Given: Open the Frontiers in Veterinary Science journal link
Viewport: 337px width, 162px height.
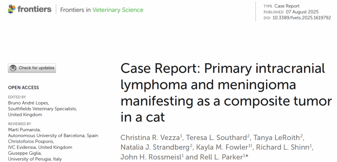Looking at the screenshot, I should click(102, 10).
